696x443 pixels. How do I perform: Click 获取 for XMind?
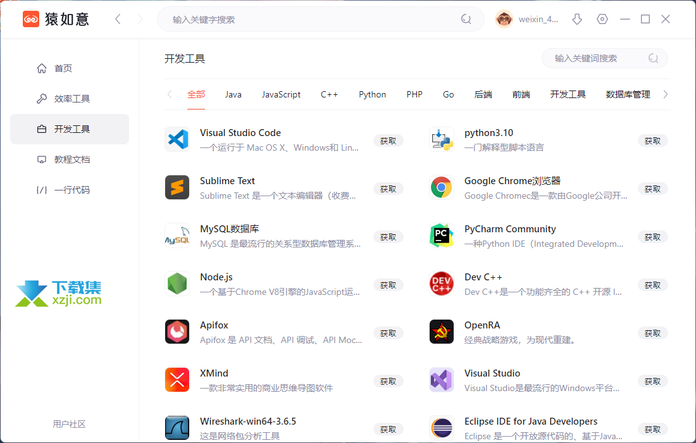click(388, 382)
